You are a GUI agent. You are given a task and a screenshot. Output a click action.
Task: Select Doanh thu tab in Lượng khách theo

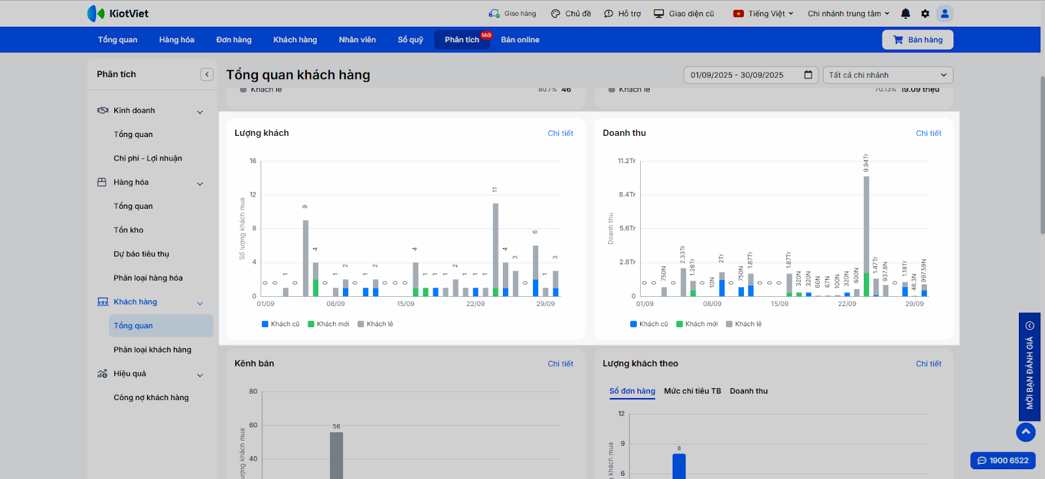pyautogui.click(x=748, y=391)
